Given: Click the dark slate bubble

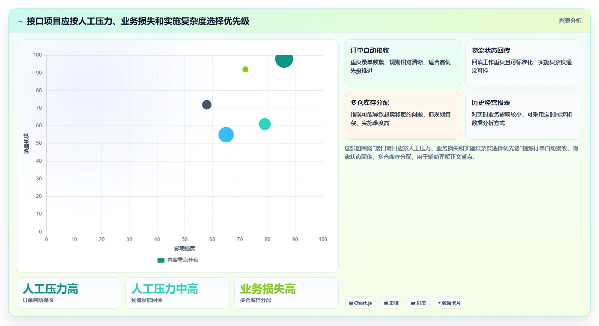Looking at the screenshot, I should click(x=207, y=105).
